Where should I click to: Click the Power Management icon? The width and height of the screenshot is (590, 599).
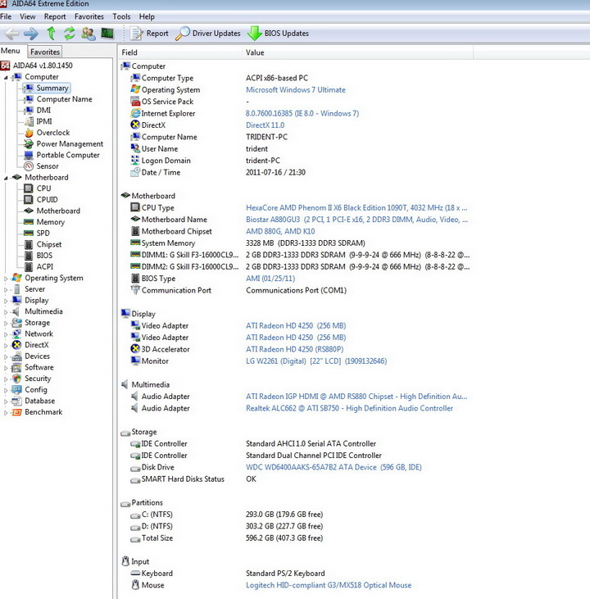[x=29, y=143]
